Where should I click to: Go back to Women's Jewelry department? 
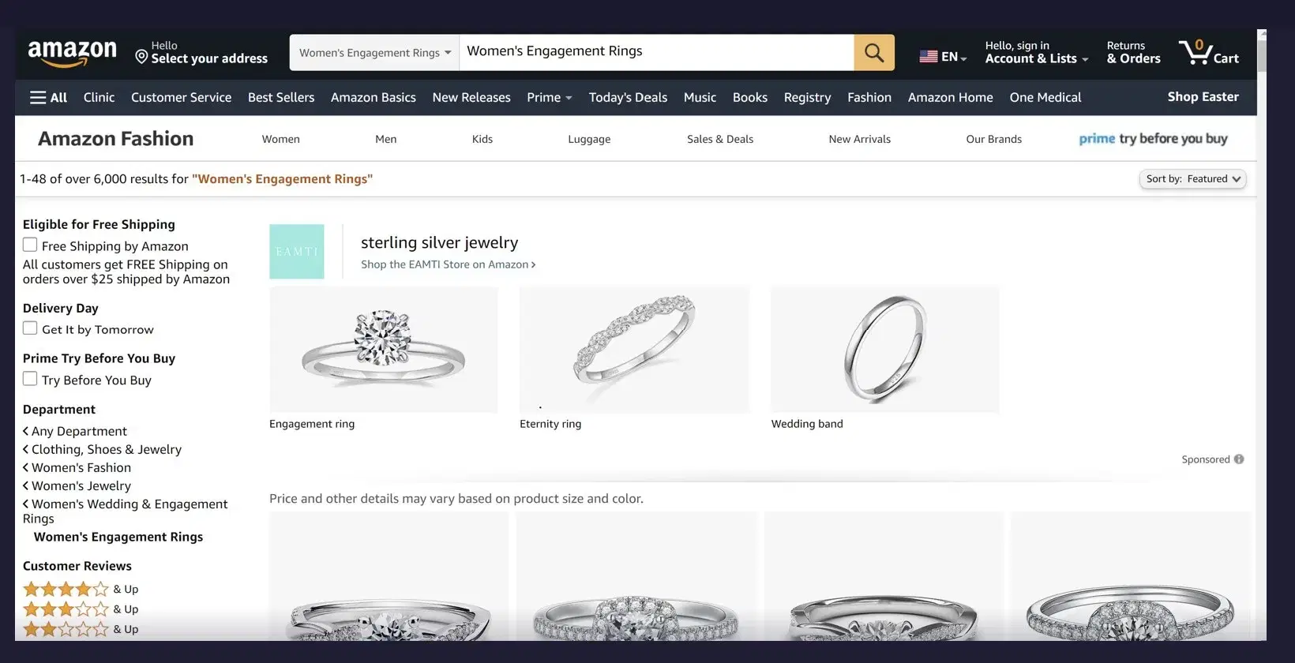(81, 486)
